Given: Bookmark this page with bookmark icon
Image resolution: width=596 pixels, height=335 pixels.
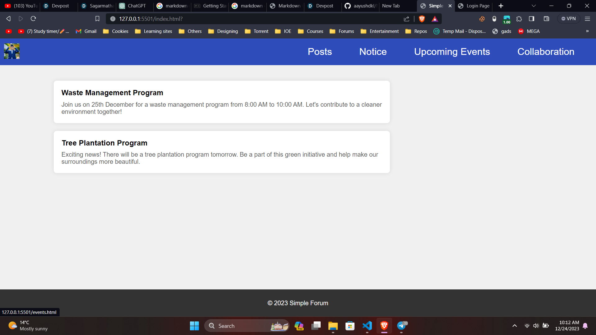Looking at the screenshot, I should point(97,19).
